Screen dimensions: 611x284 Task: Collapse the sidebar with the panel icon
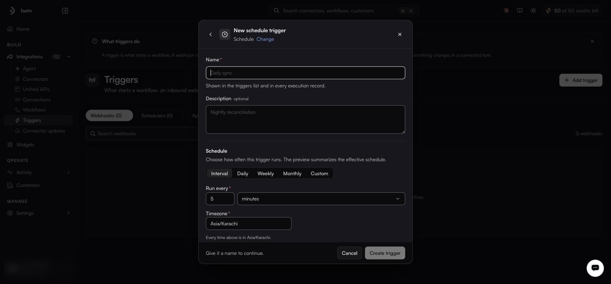65,11
